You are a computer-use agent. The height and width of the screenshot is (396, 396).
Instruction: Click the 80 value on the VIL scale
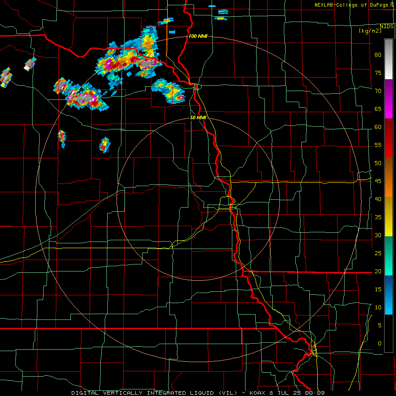point(378,55)
